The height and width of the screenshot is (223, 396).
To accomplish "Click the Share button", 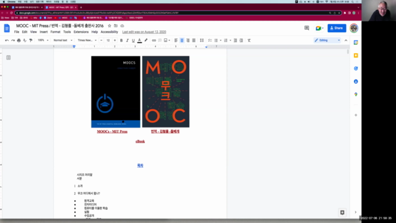I will (337, 28).
